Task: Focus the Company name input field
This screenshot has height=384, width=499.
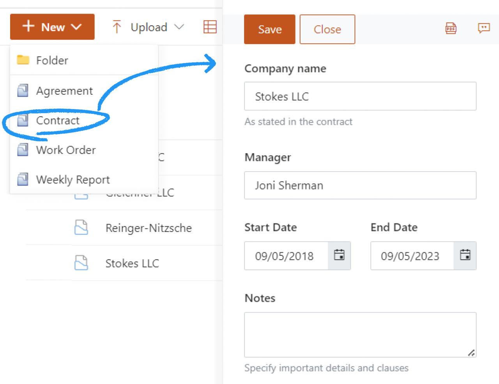Action: (360, 96)
